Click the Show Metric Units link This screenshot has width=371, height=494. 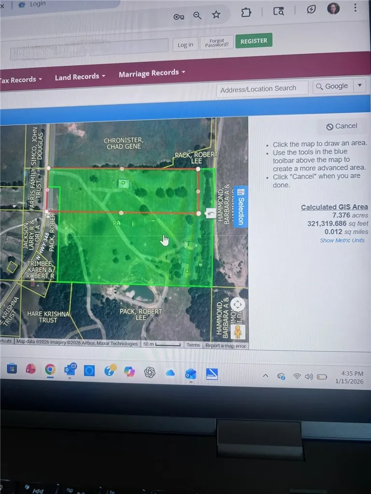342,240
